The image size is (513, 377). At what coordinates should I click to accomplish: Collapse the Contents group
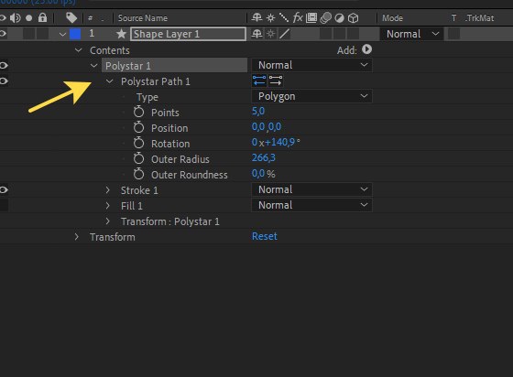(78, 50)
